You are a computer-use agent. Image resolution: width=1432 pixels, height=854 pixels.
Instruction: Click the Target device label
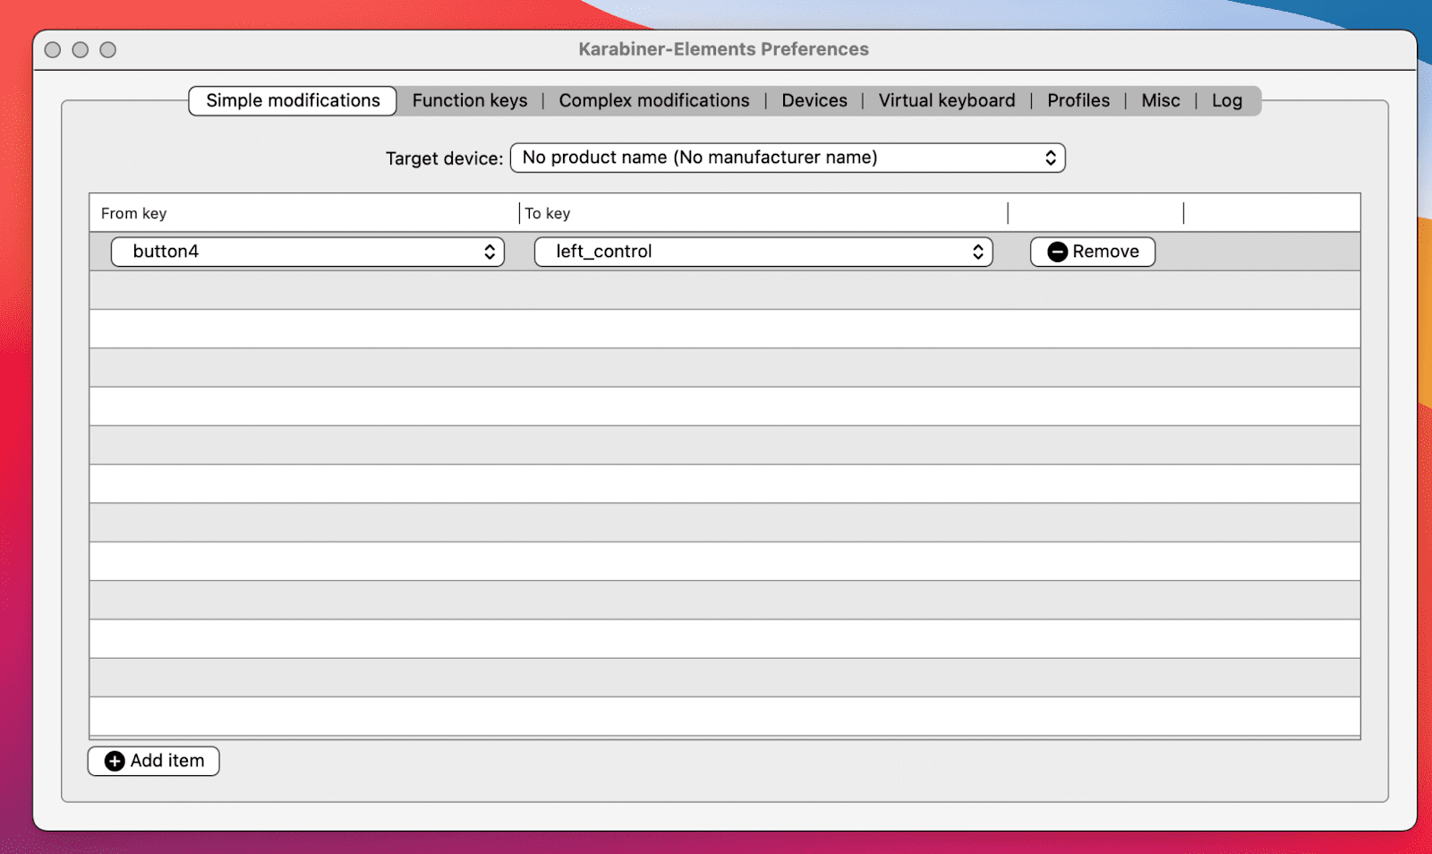tap(444, 158)
